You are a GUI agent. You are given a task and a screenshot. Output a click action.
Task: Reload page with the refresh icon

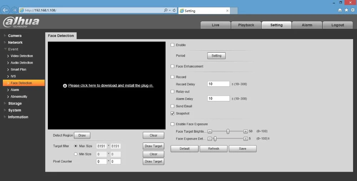174,10
